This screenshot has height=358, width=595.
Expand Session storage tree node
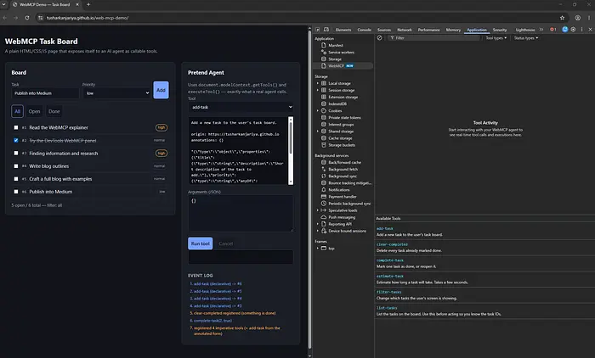(318, 90)
